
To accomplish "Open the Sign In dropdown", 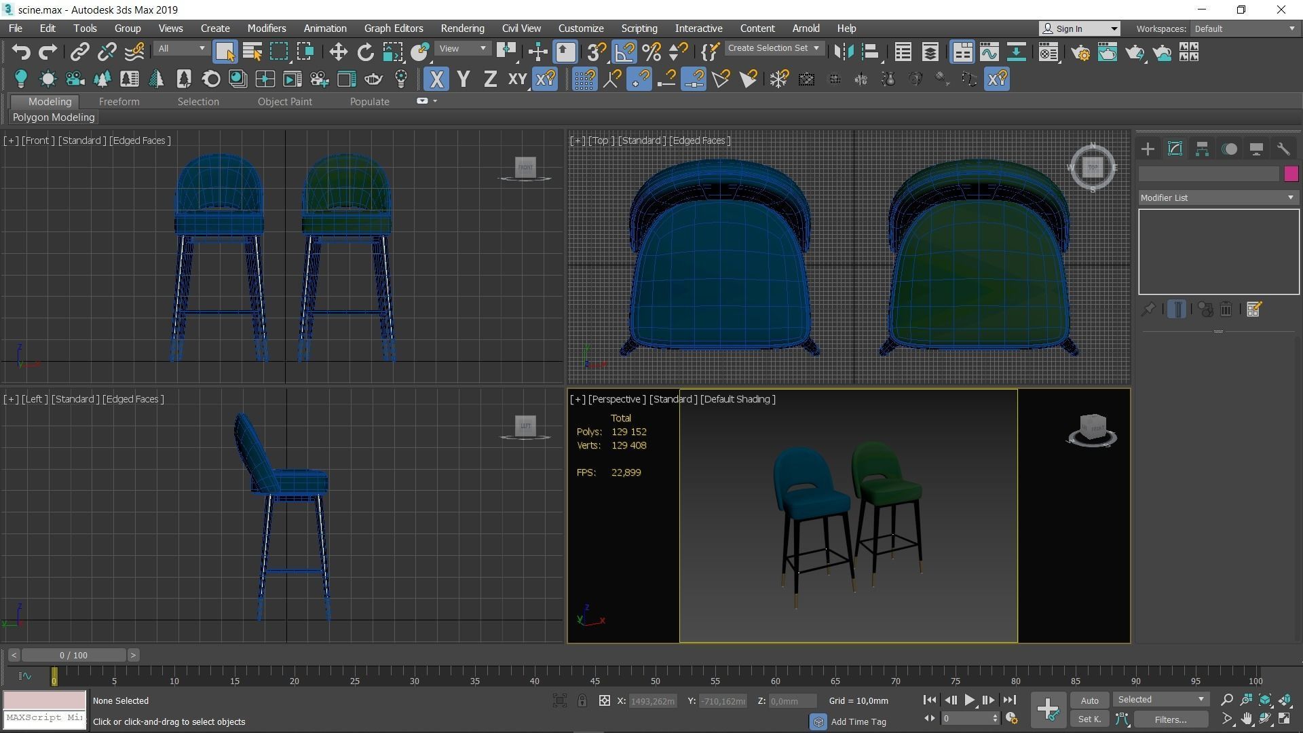I will click(x=1079, y=29).
